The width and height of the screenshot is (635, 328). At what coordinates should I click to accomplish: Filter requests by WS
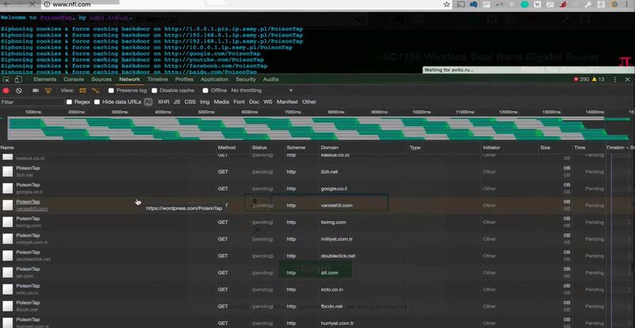(x=267, y=102)
